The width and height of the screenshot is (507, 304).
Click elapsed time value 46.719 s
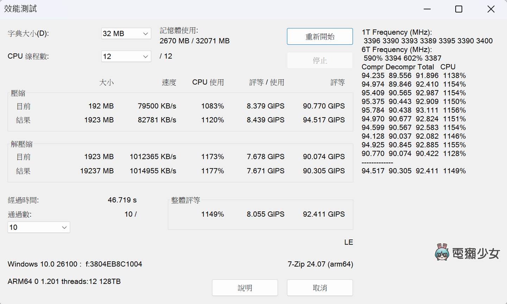(122, 200)
